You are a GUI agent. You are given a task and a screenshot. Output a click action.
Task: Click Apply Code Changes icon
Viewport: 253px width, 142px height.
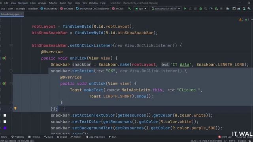click(x=195, y=9)
